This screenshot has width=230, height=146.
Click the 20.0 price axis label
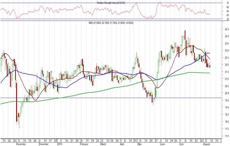point(227,93)
